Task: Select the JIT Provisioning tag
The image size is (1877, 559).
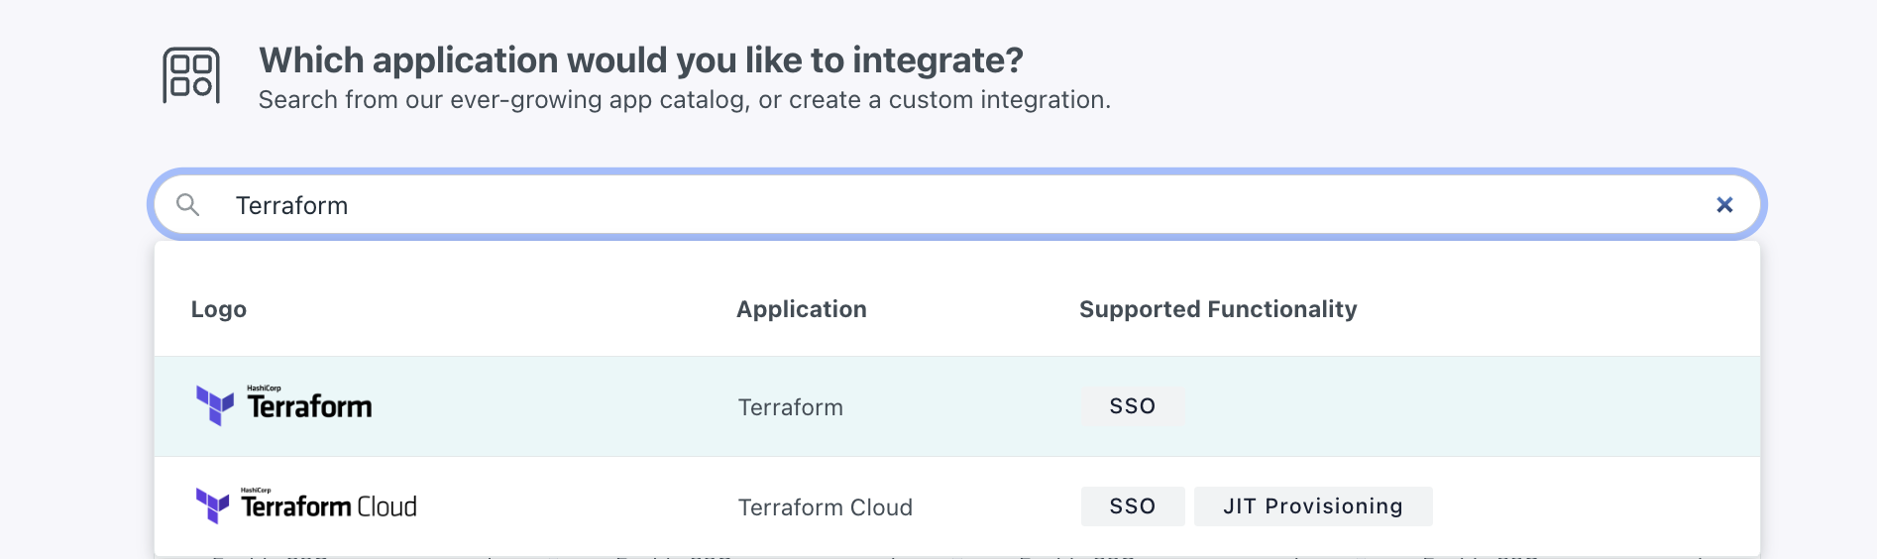Action: (1312, 506)
